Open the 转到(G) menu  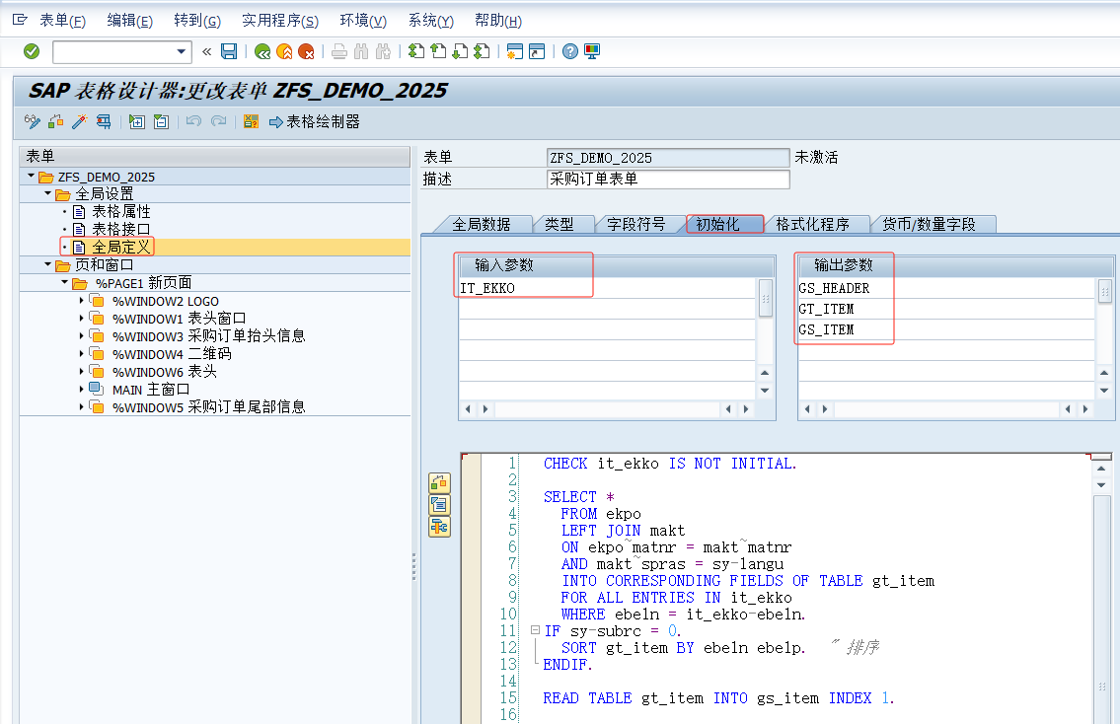(197, 21)
